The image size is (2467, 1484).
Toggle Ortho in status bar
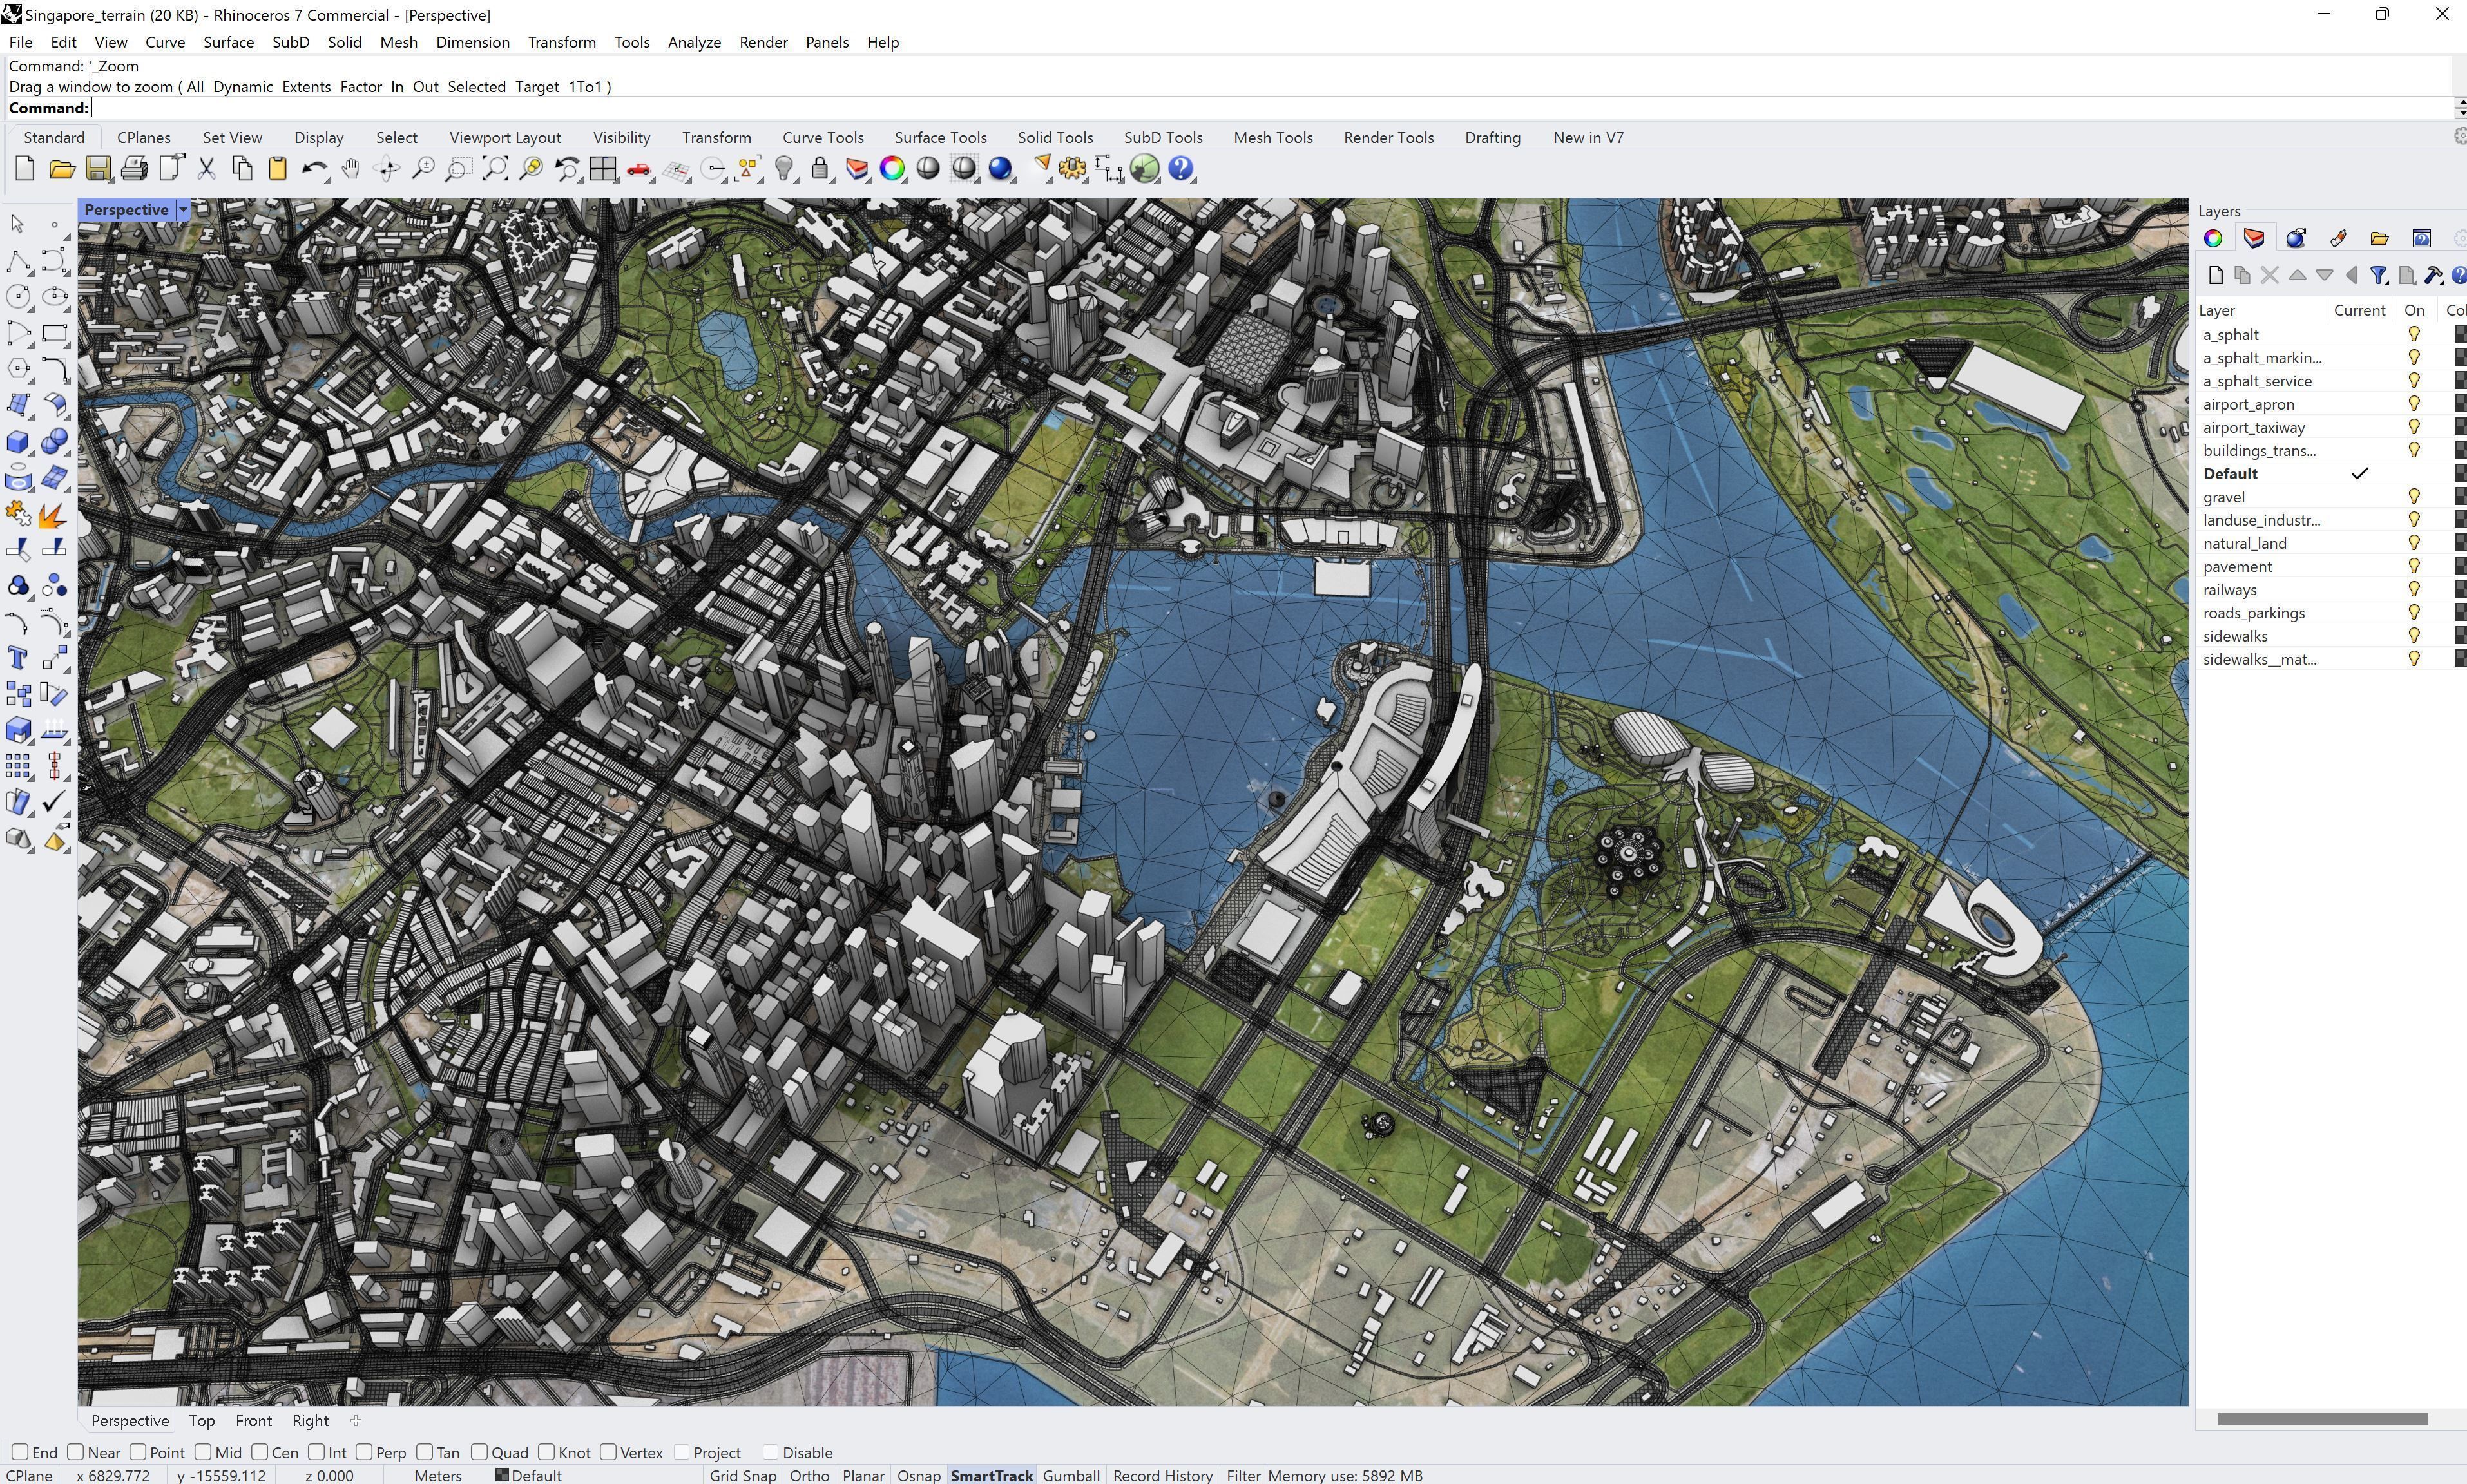click(x=809, y=1475)
